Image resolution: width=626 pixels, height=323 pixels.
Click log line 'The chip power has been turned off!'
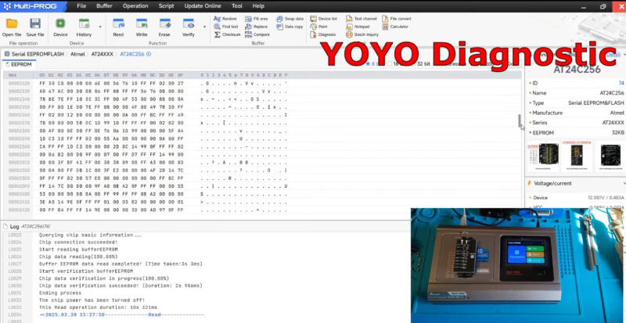tap(92, 300)
